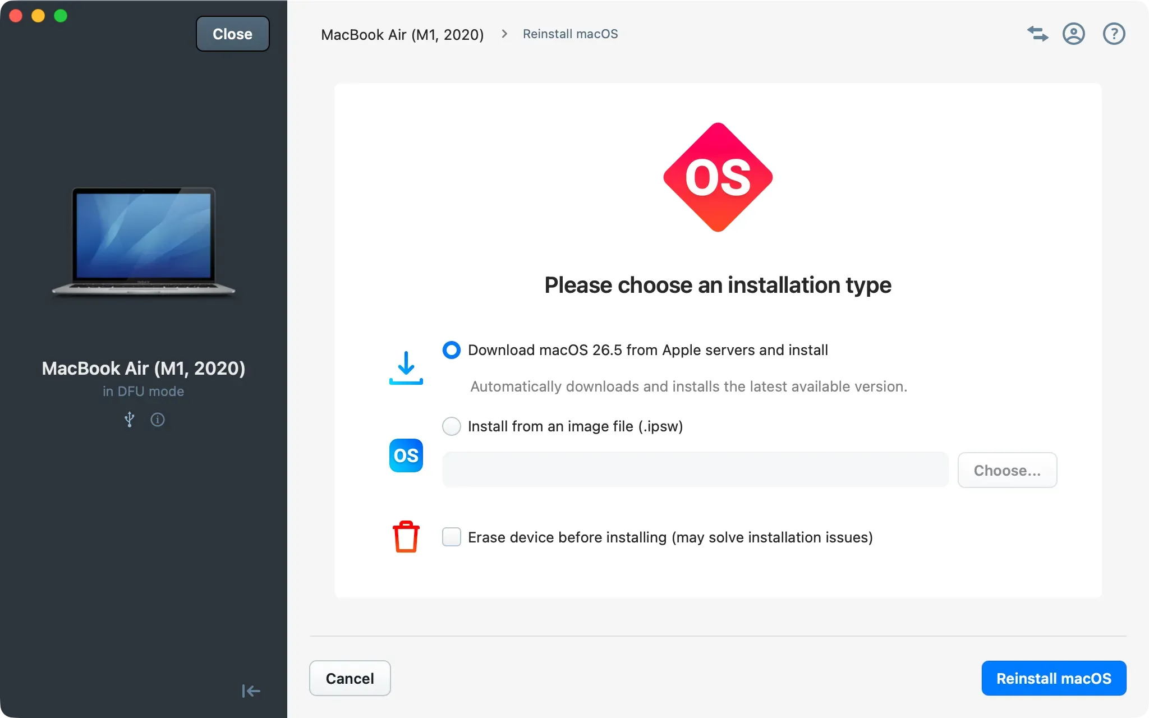This screenshot has height=718, width=1149.
Task: Click the red window close button
Action: (16, 16)
